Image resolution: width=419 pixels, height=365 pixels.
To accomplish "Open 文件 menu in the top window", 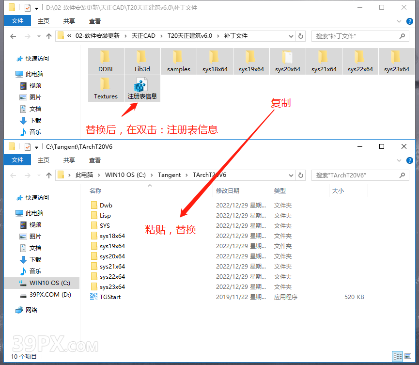I will tap(17, 21).
